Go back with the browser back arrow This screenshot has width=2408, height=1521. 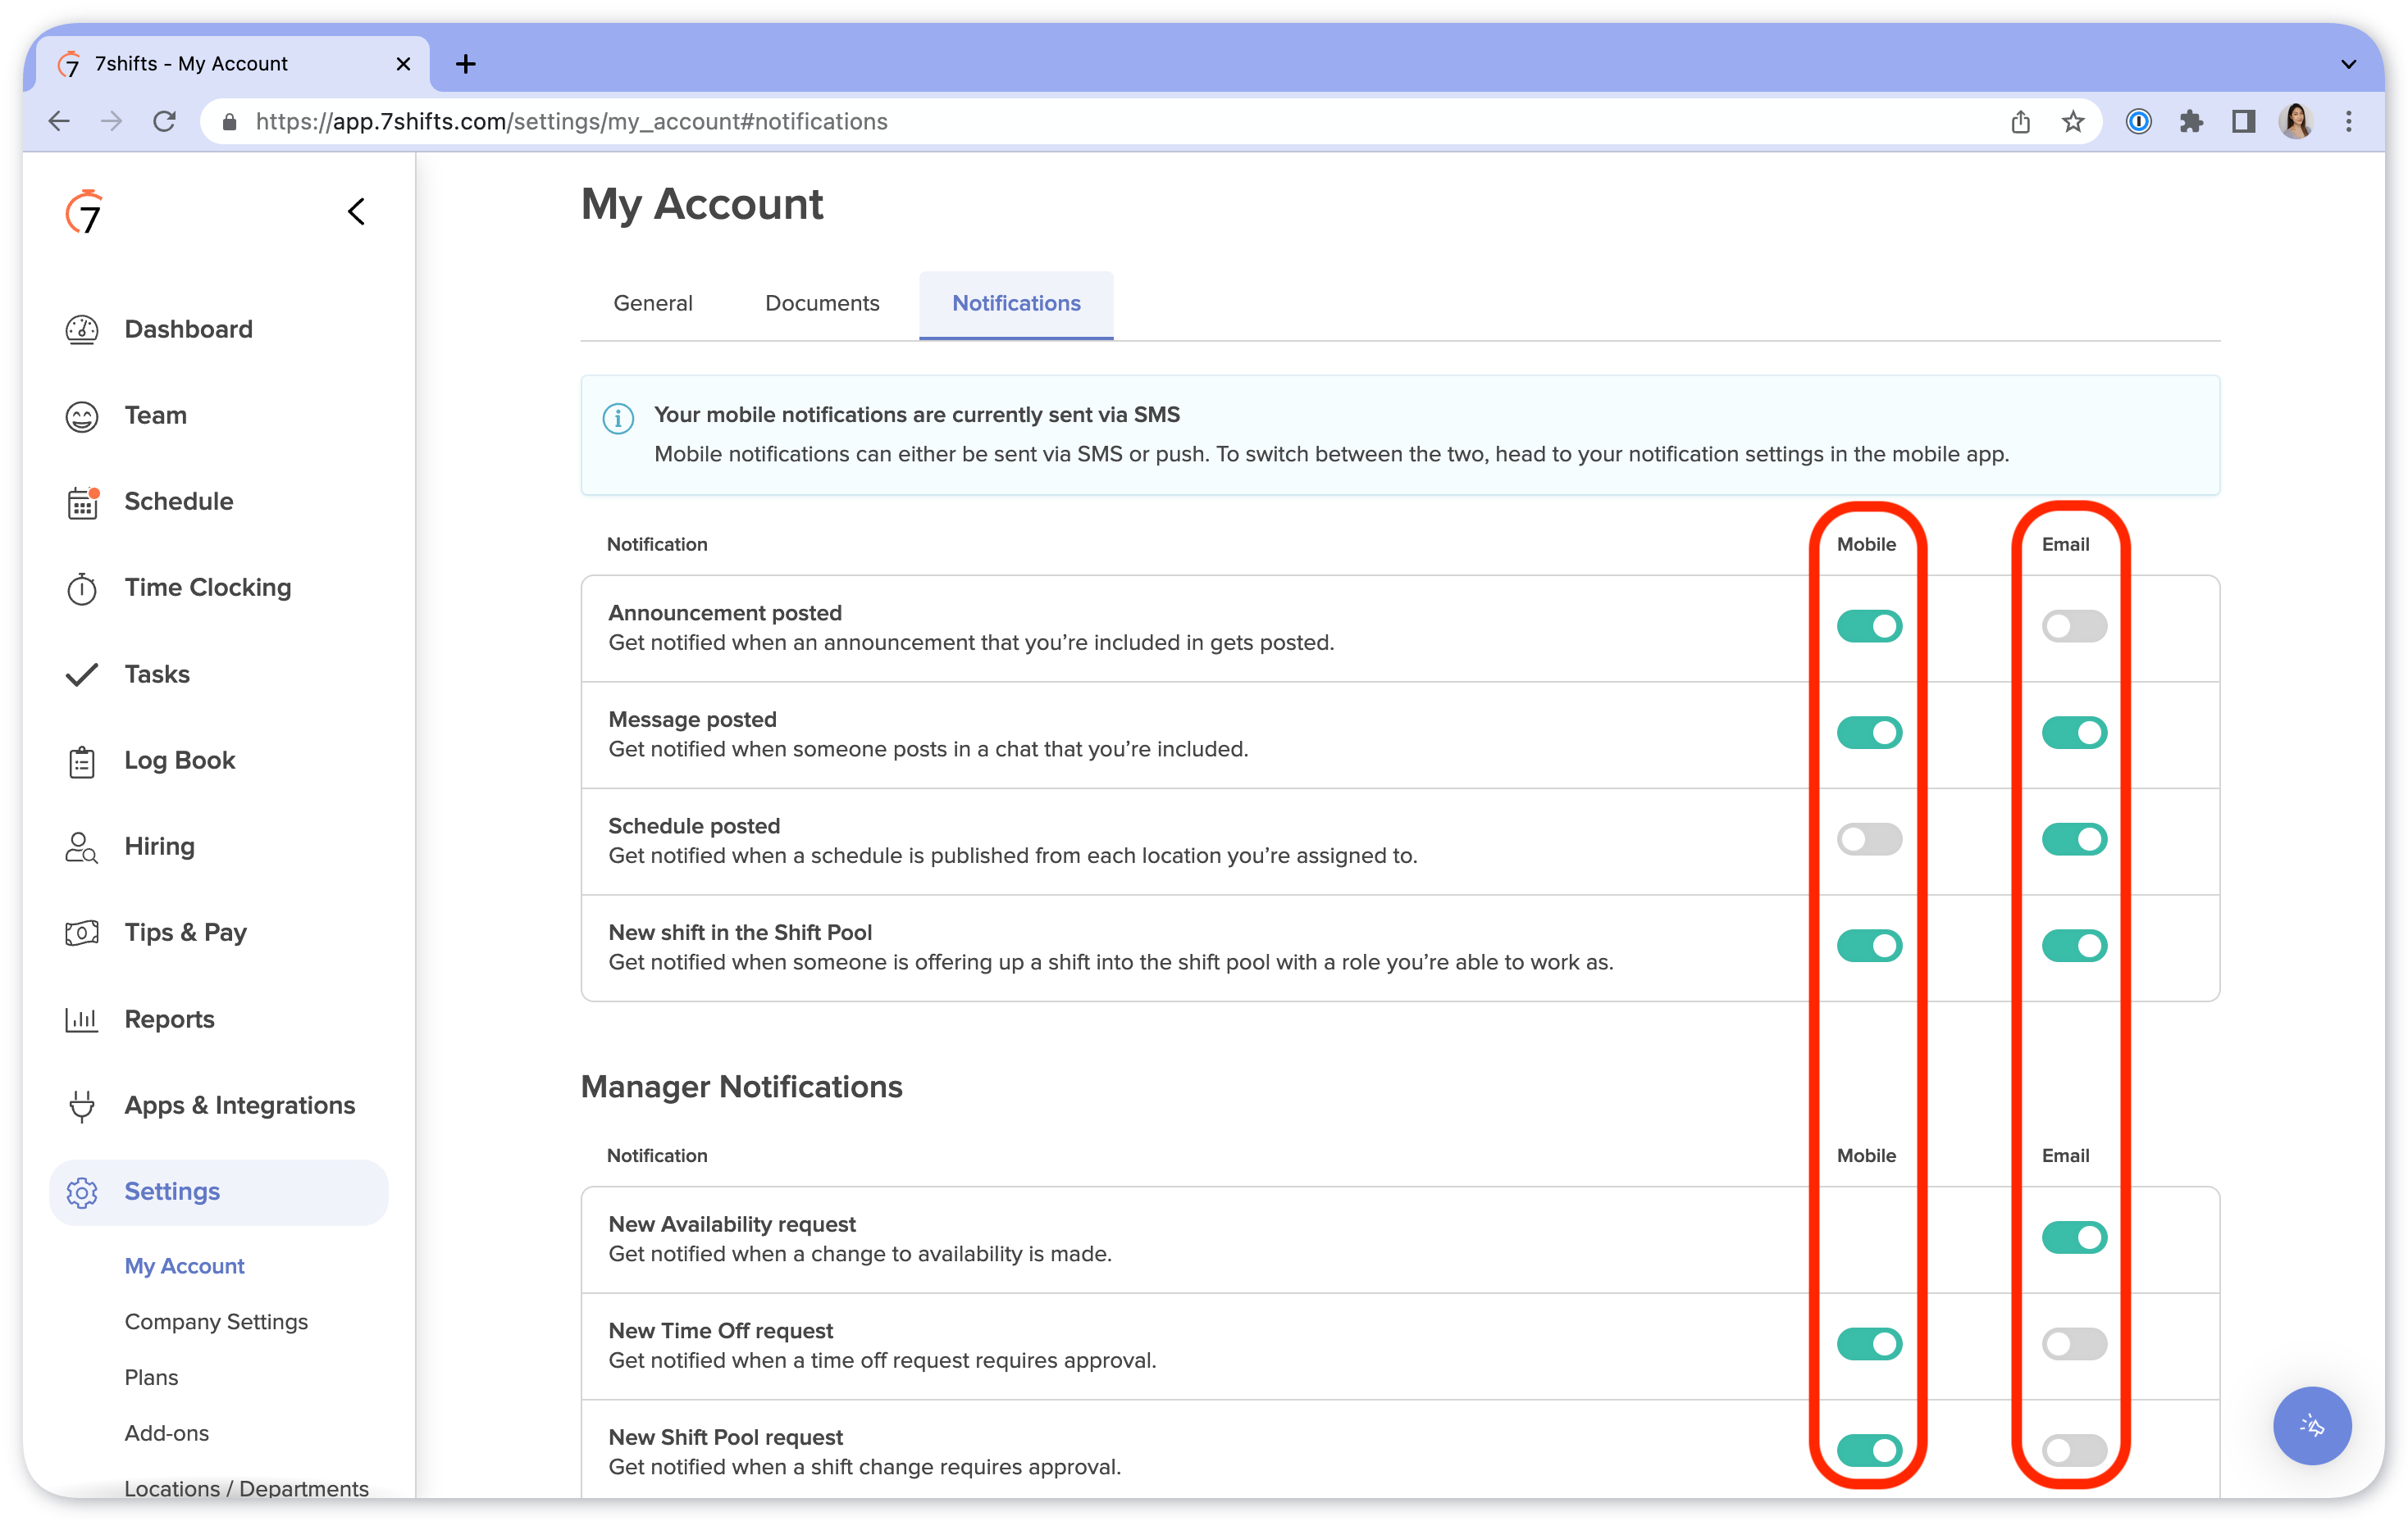point(59,121)
